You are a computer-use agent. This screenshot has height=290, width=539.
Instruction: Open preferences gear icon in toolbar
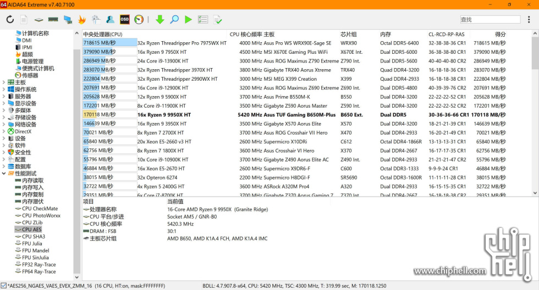point(96,20)
